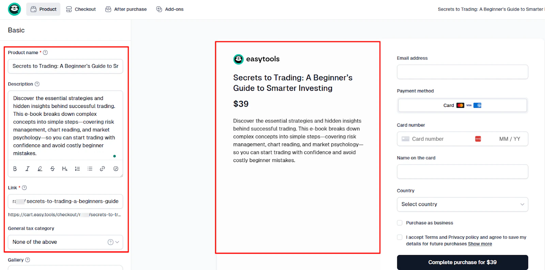Click the red card autofill icon
Image resolution: width=545 pixels, height=270 pixels.
point(478,139)
